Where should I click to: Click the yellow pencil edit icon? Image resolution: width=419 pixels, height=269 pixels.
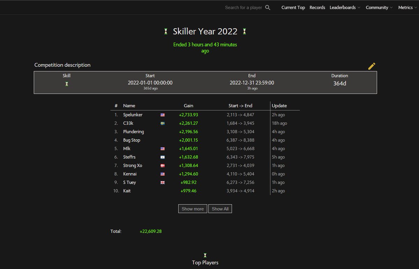click(372, 66)
